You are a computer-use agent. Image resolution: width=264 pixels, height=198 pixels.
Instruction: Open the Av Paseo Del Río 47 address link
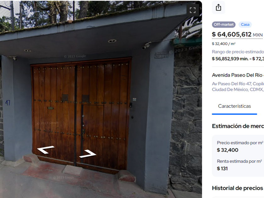tap(238, 86)
